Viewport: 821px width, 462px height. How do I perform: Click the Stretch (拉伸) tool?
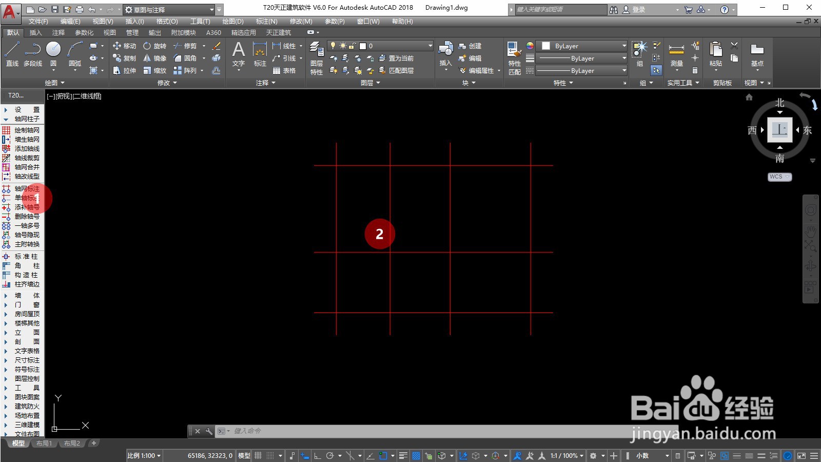click(x=125, y=70)
